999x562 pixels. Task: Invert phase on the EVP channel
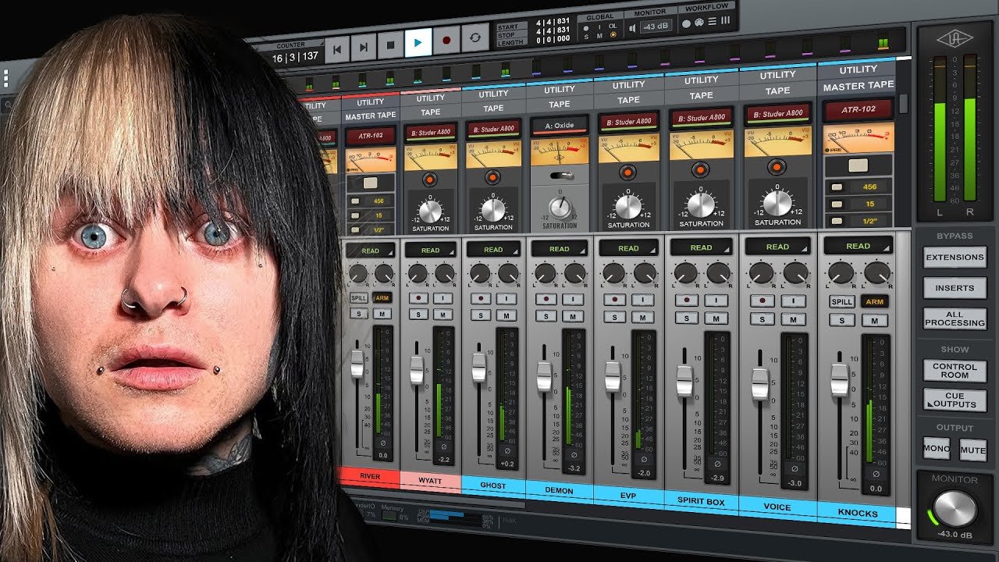point(642,459)
